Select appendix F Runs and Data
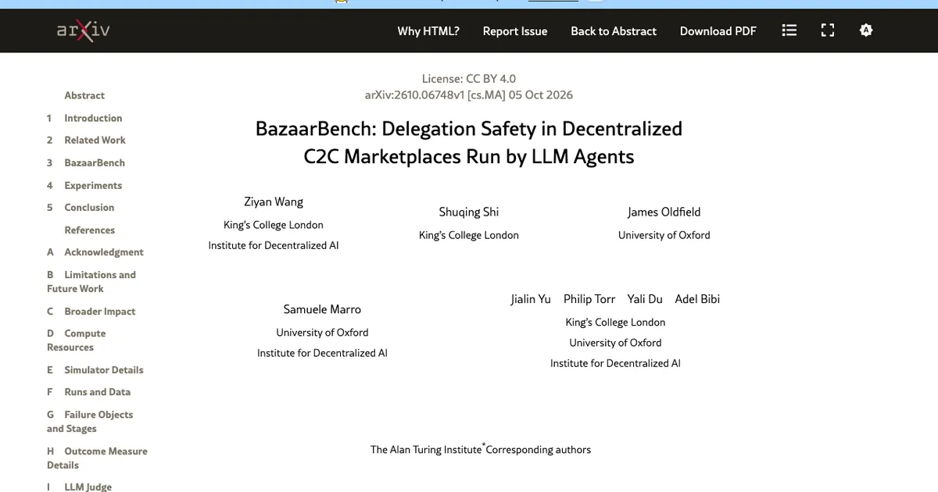Screen dimensions: 938x492 pyautogui.click(x=89, y=392)
